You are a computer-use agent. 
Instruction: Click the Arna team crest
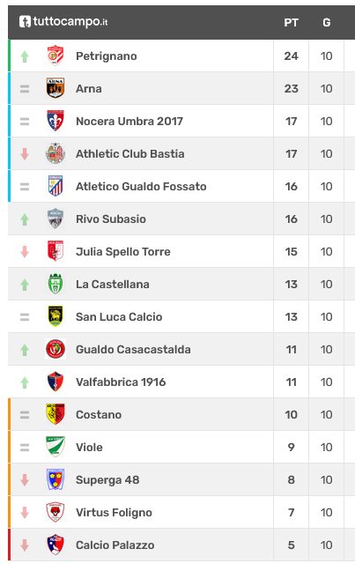(55, 88)
